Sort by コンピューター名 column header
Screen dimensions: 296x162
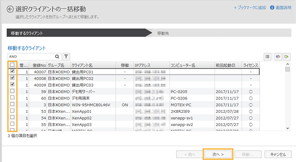tap(192, 65)
